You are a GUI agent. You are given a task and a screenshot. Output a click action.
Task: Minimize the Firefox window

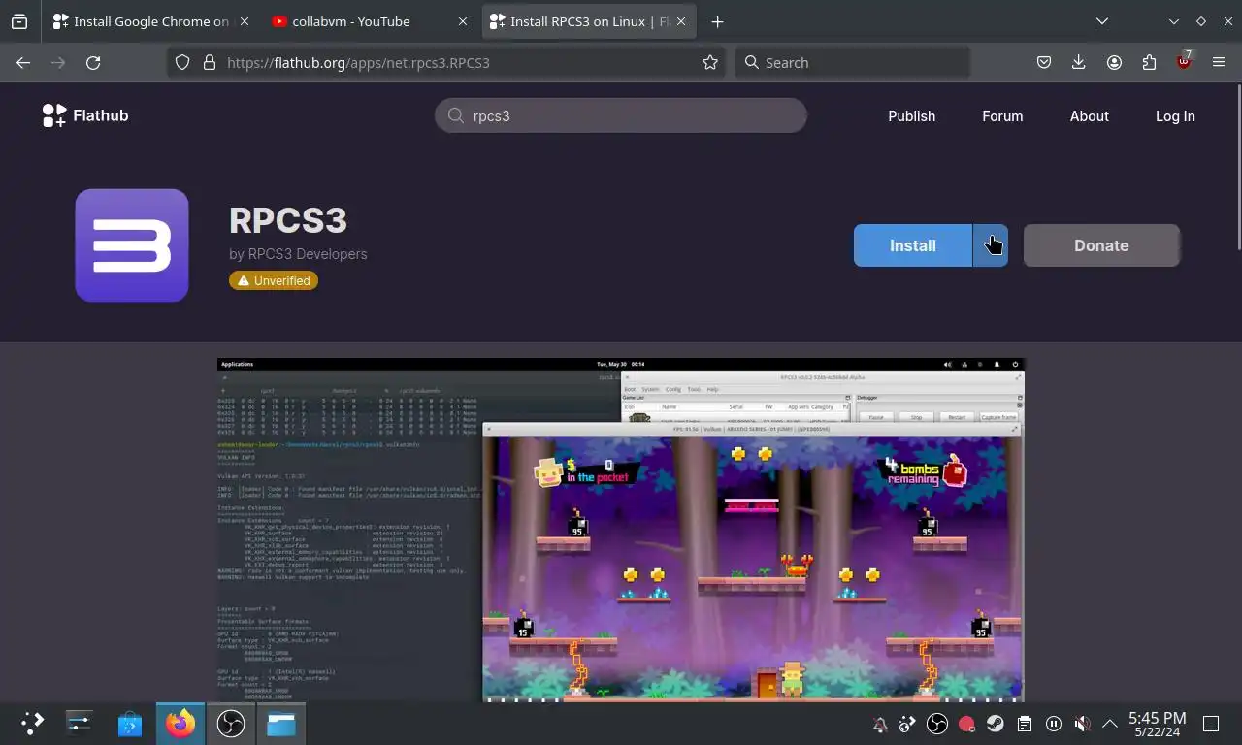(x=1174, y=21)
